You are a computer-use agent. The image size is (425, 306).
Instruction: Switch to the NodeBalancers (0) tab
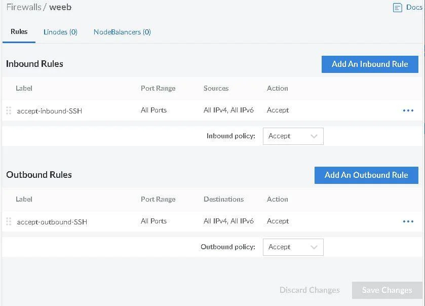(x=122, y=32)
